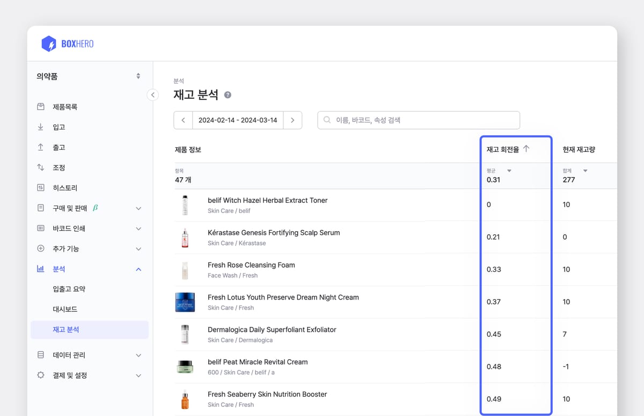Open 히스토리 via its clock-list icon
The height and width of the screenshot is (416, 644).
click(x=40, y=187)
